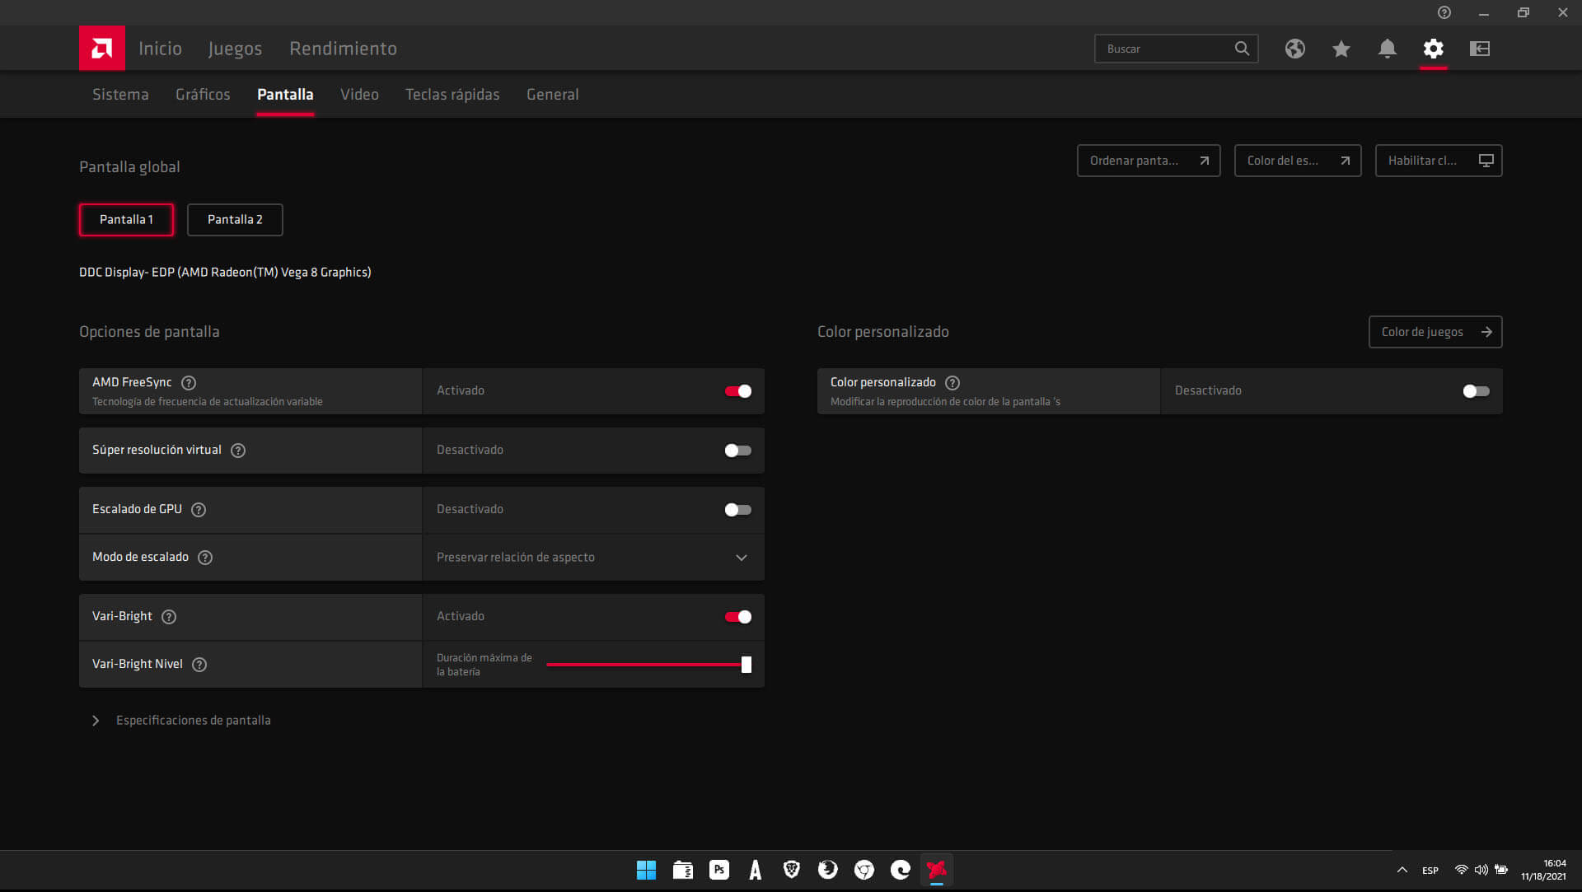Open help question mark in title bar

pyautogui.click(x=1444, y=12)
